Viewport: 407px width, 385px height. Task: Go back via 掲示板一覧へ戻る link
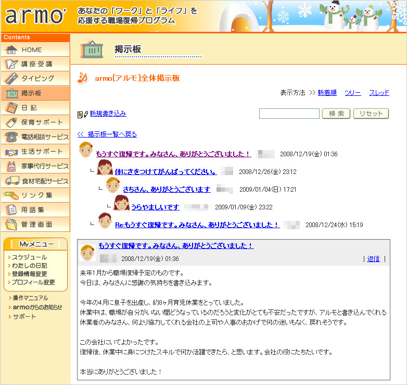pyautogui.click(x=107, y=134)
